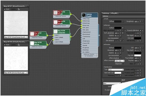This screenshot has height=96, width=146.
Task: Click the small map button next to Diffuse swatch
Action: (x=123, y=21)
